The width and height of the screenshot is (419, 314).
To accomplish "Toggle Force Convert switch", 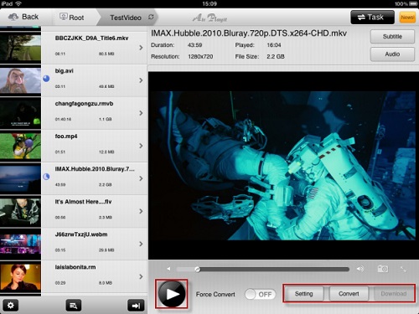I will [x=260, y=294].
